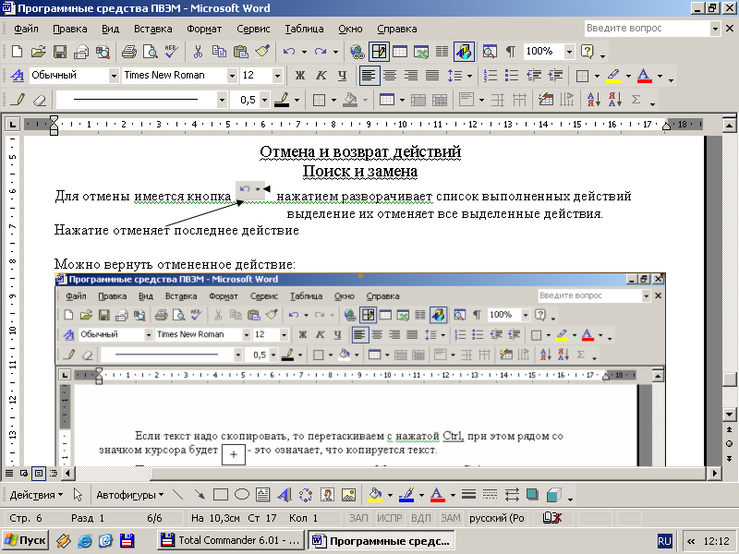This screenshot has width=739, height=554.
Task: Open print preview in main toolbar
Action: tap(151, 52)
